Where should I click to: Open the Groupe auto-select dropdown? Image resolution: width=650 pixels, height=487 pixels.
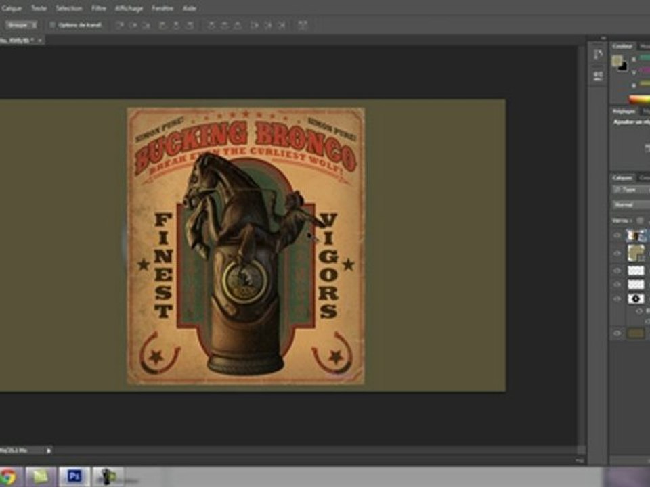(x=22, y=25)
